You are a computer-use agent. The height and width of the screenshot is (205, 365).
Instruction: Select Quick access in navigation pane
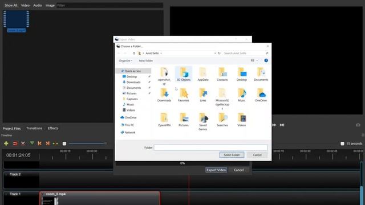click(x=133, y=71)
